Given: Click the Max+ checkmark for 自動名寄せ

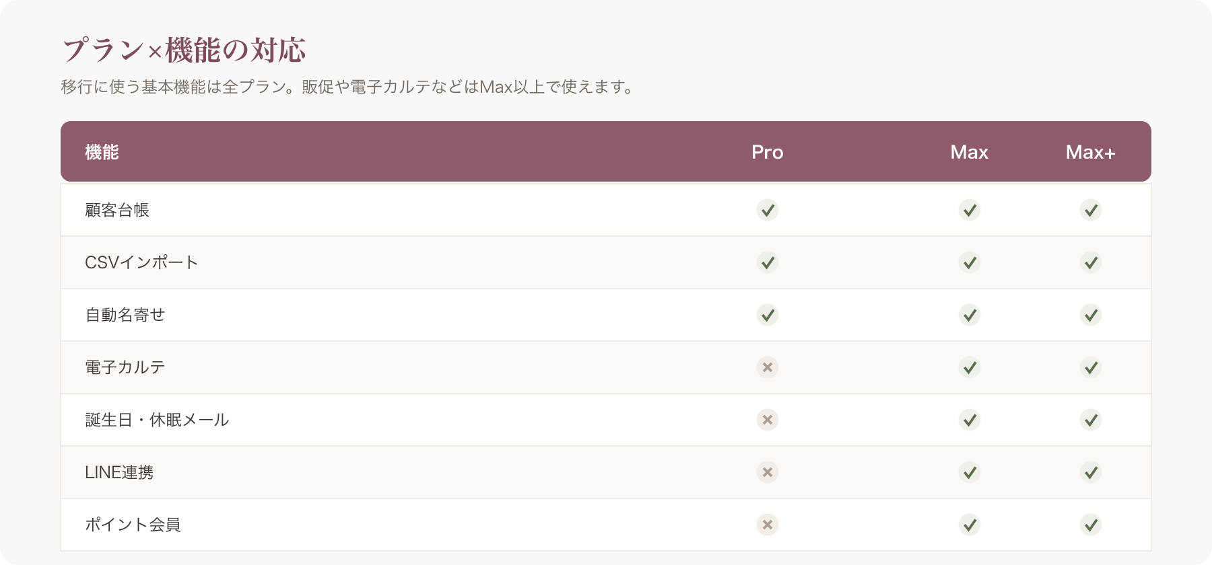Looking at the screenshot, I should pyautogui.click(x=1091, y=315).
